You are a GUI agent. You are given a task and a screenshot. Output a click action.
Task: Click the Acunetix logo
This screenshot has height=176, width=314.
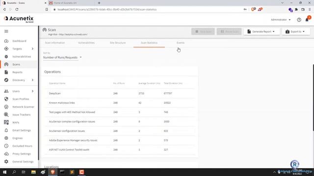[x=19, y=19]
